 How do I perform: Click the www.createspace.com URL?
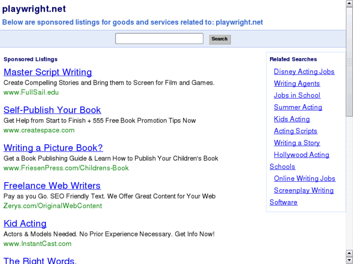39,130
